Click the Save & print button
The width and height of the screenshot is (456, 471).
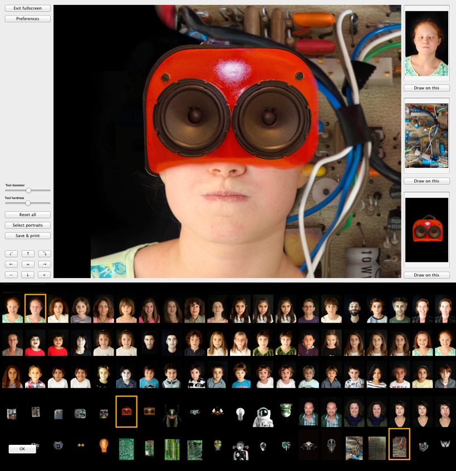(27, 236)
